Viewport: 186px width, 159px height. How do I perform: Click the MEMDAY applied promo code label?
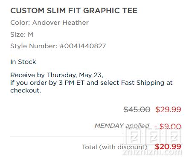click(x=122, y=126)
